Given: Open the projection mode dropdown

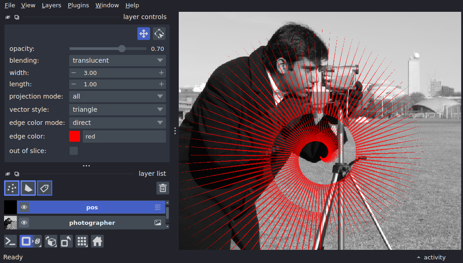Looking at the screenshot, I should click(x=117, y=96).
